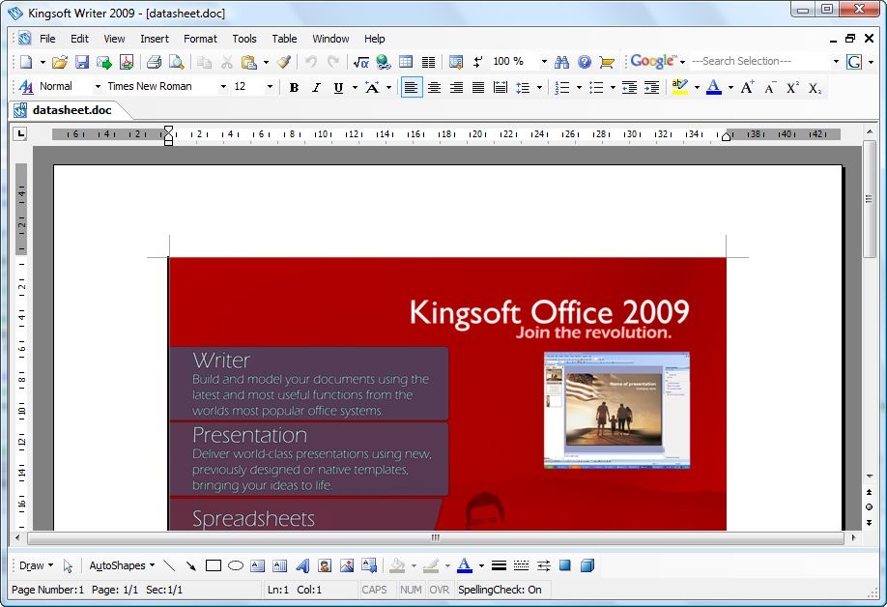Choose Dash Style in drawing toolbar

(521, 565)
